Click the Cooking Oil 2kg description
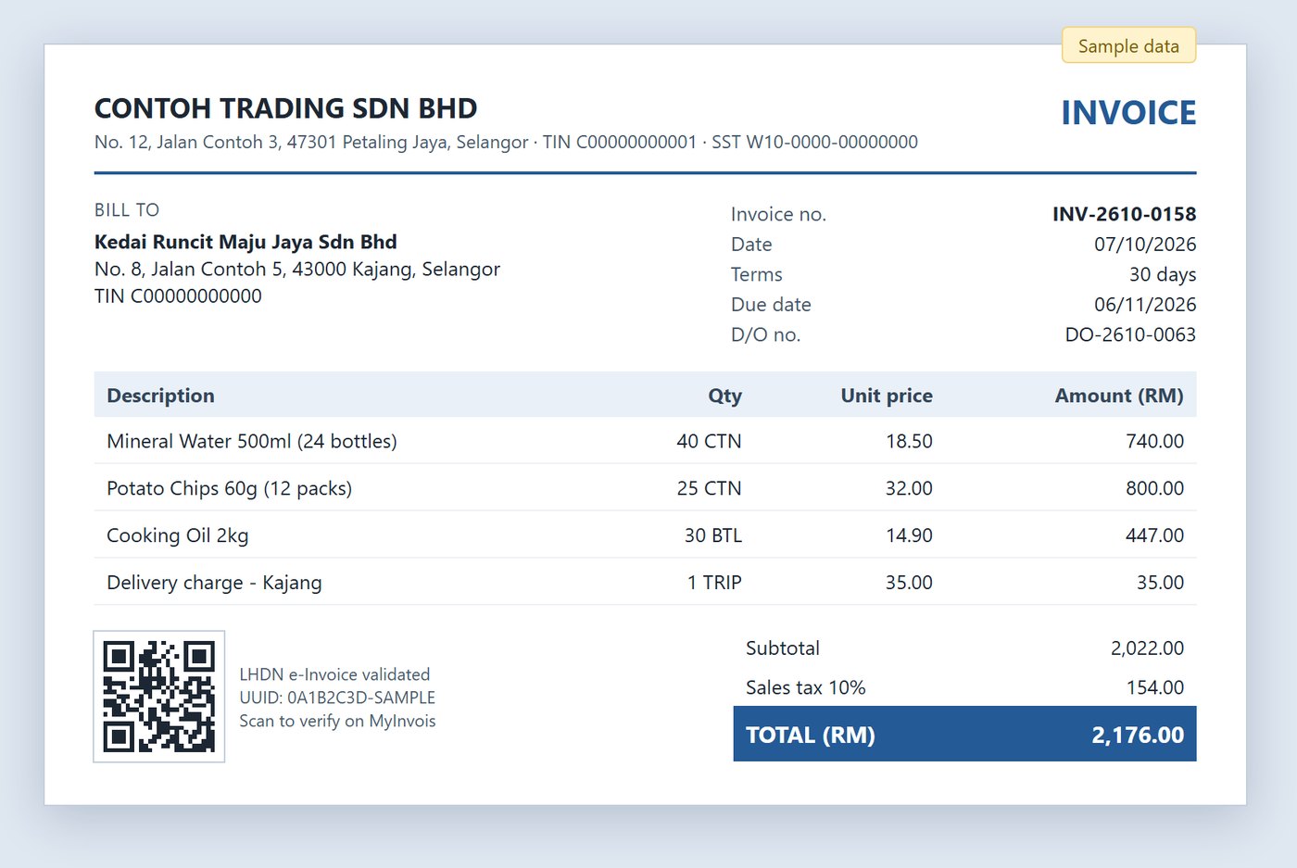 point(177,535)
